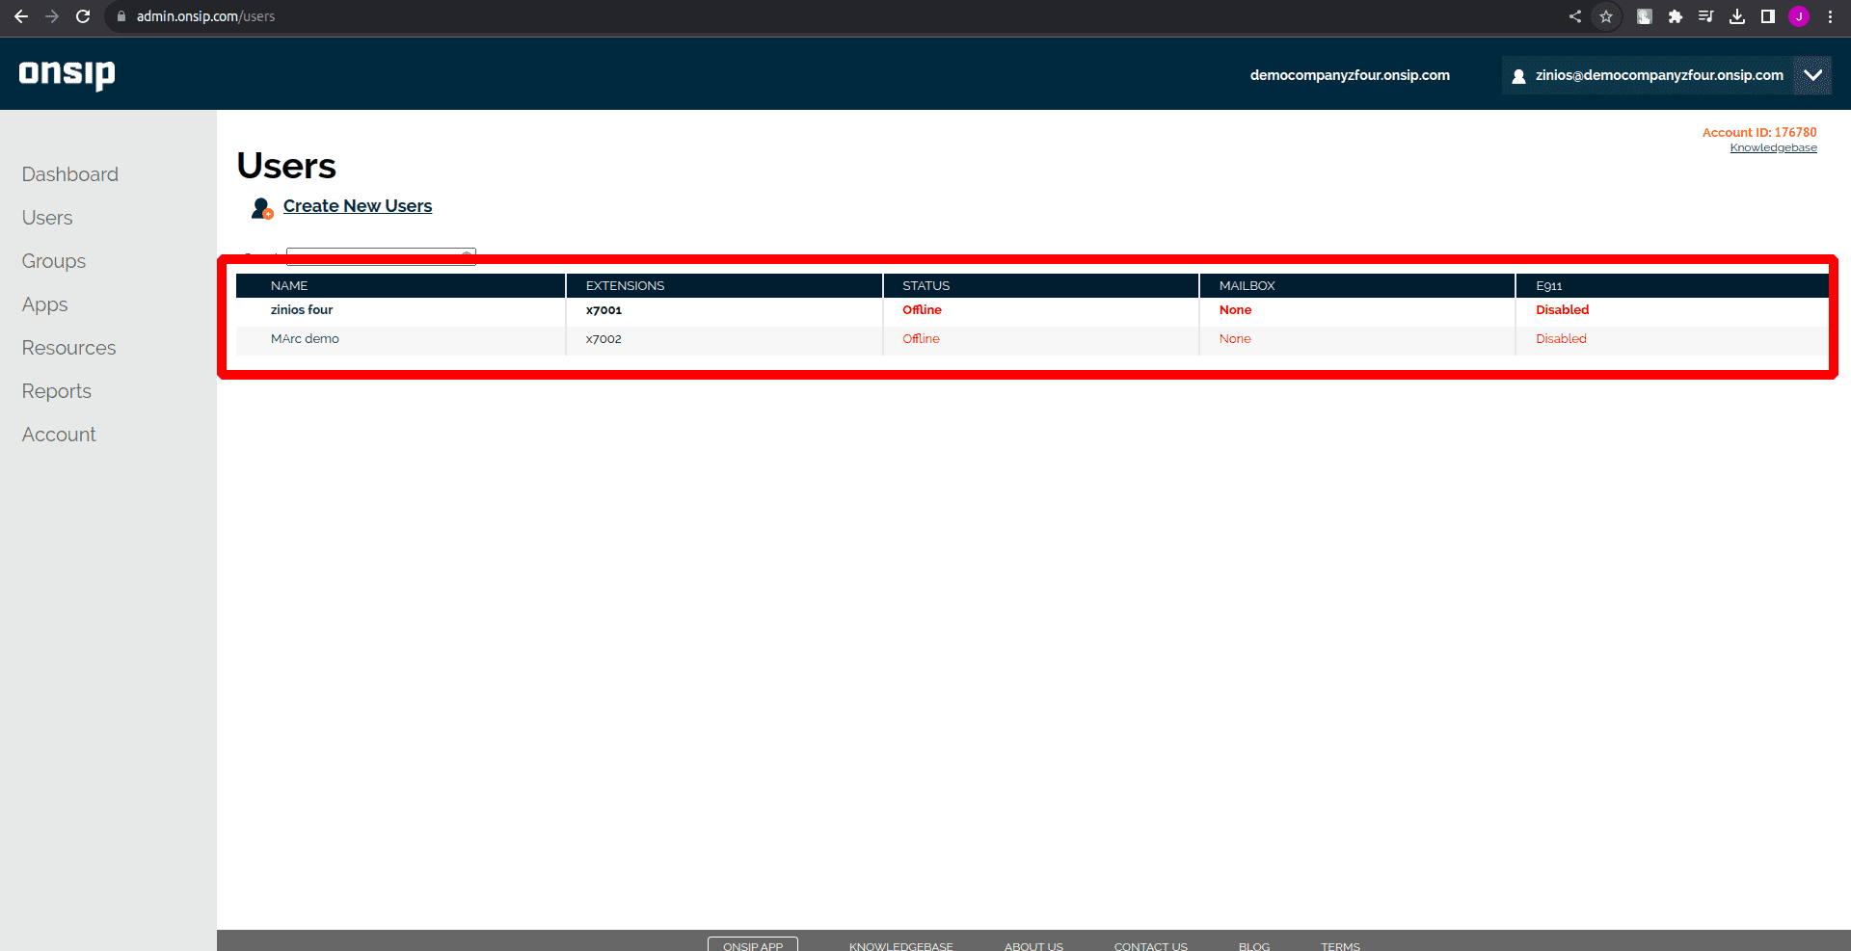Click the padlock site info icon
1851x951 pixels.
pyautogui.click(x=121, y=16)
